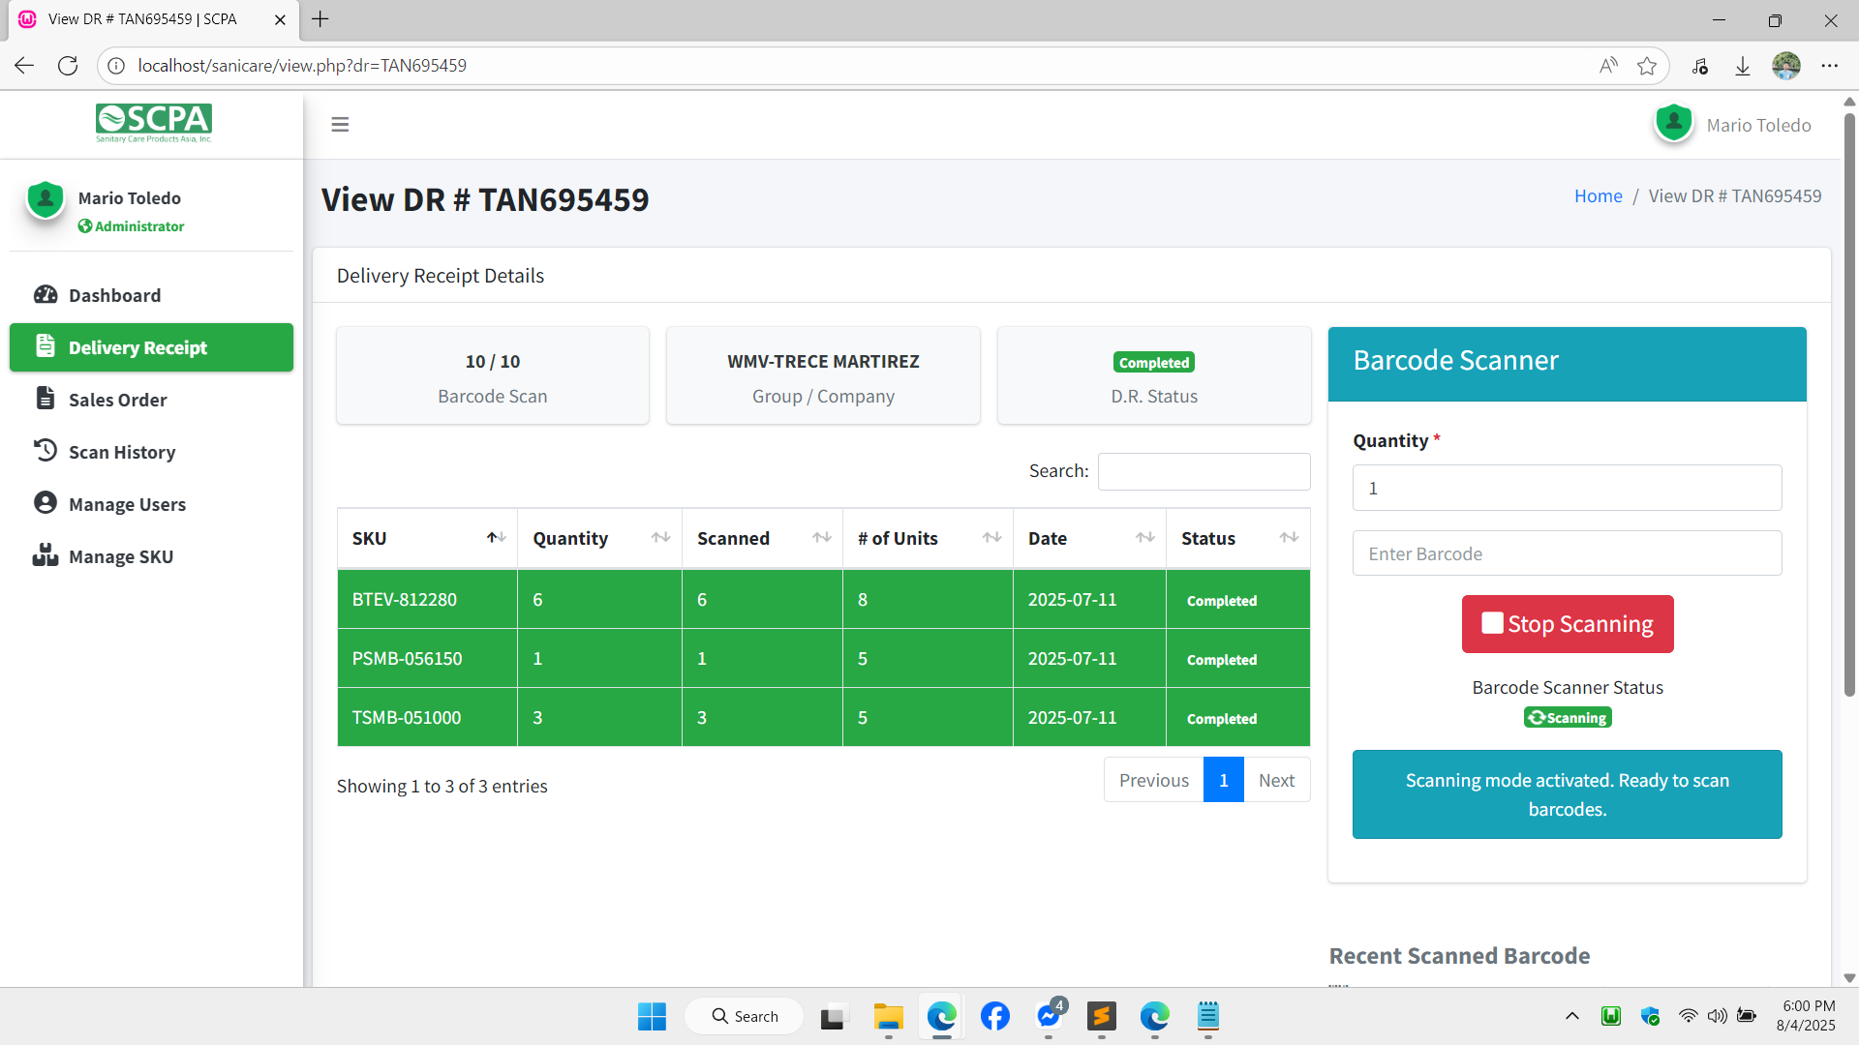This screenshot has height=1045, width=1859.
Task: Go to Next page of entries
Action: (1276, 780)
